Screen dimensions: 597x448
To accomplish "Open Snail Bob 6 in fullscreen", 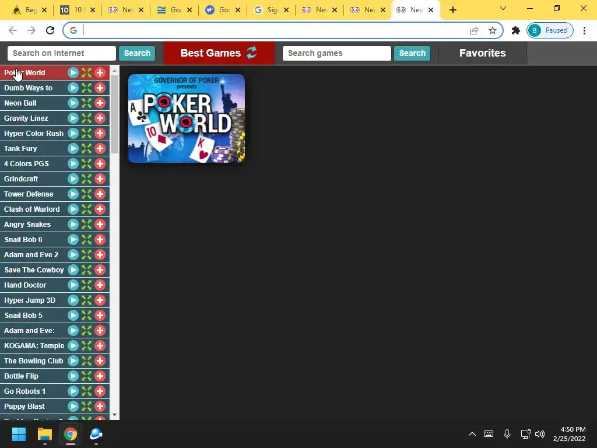I will click(86, 239).
